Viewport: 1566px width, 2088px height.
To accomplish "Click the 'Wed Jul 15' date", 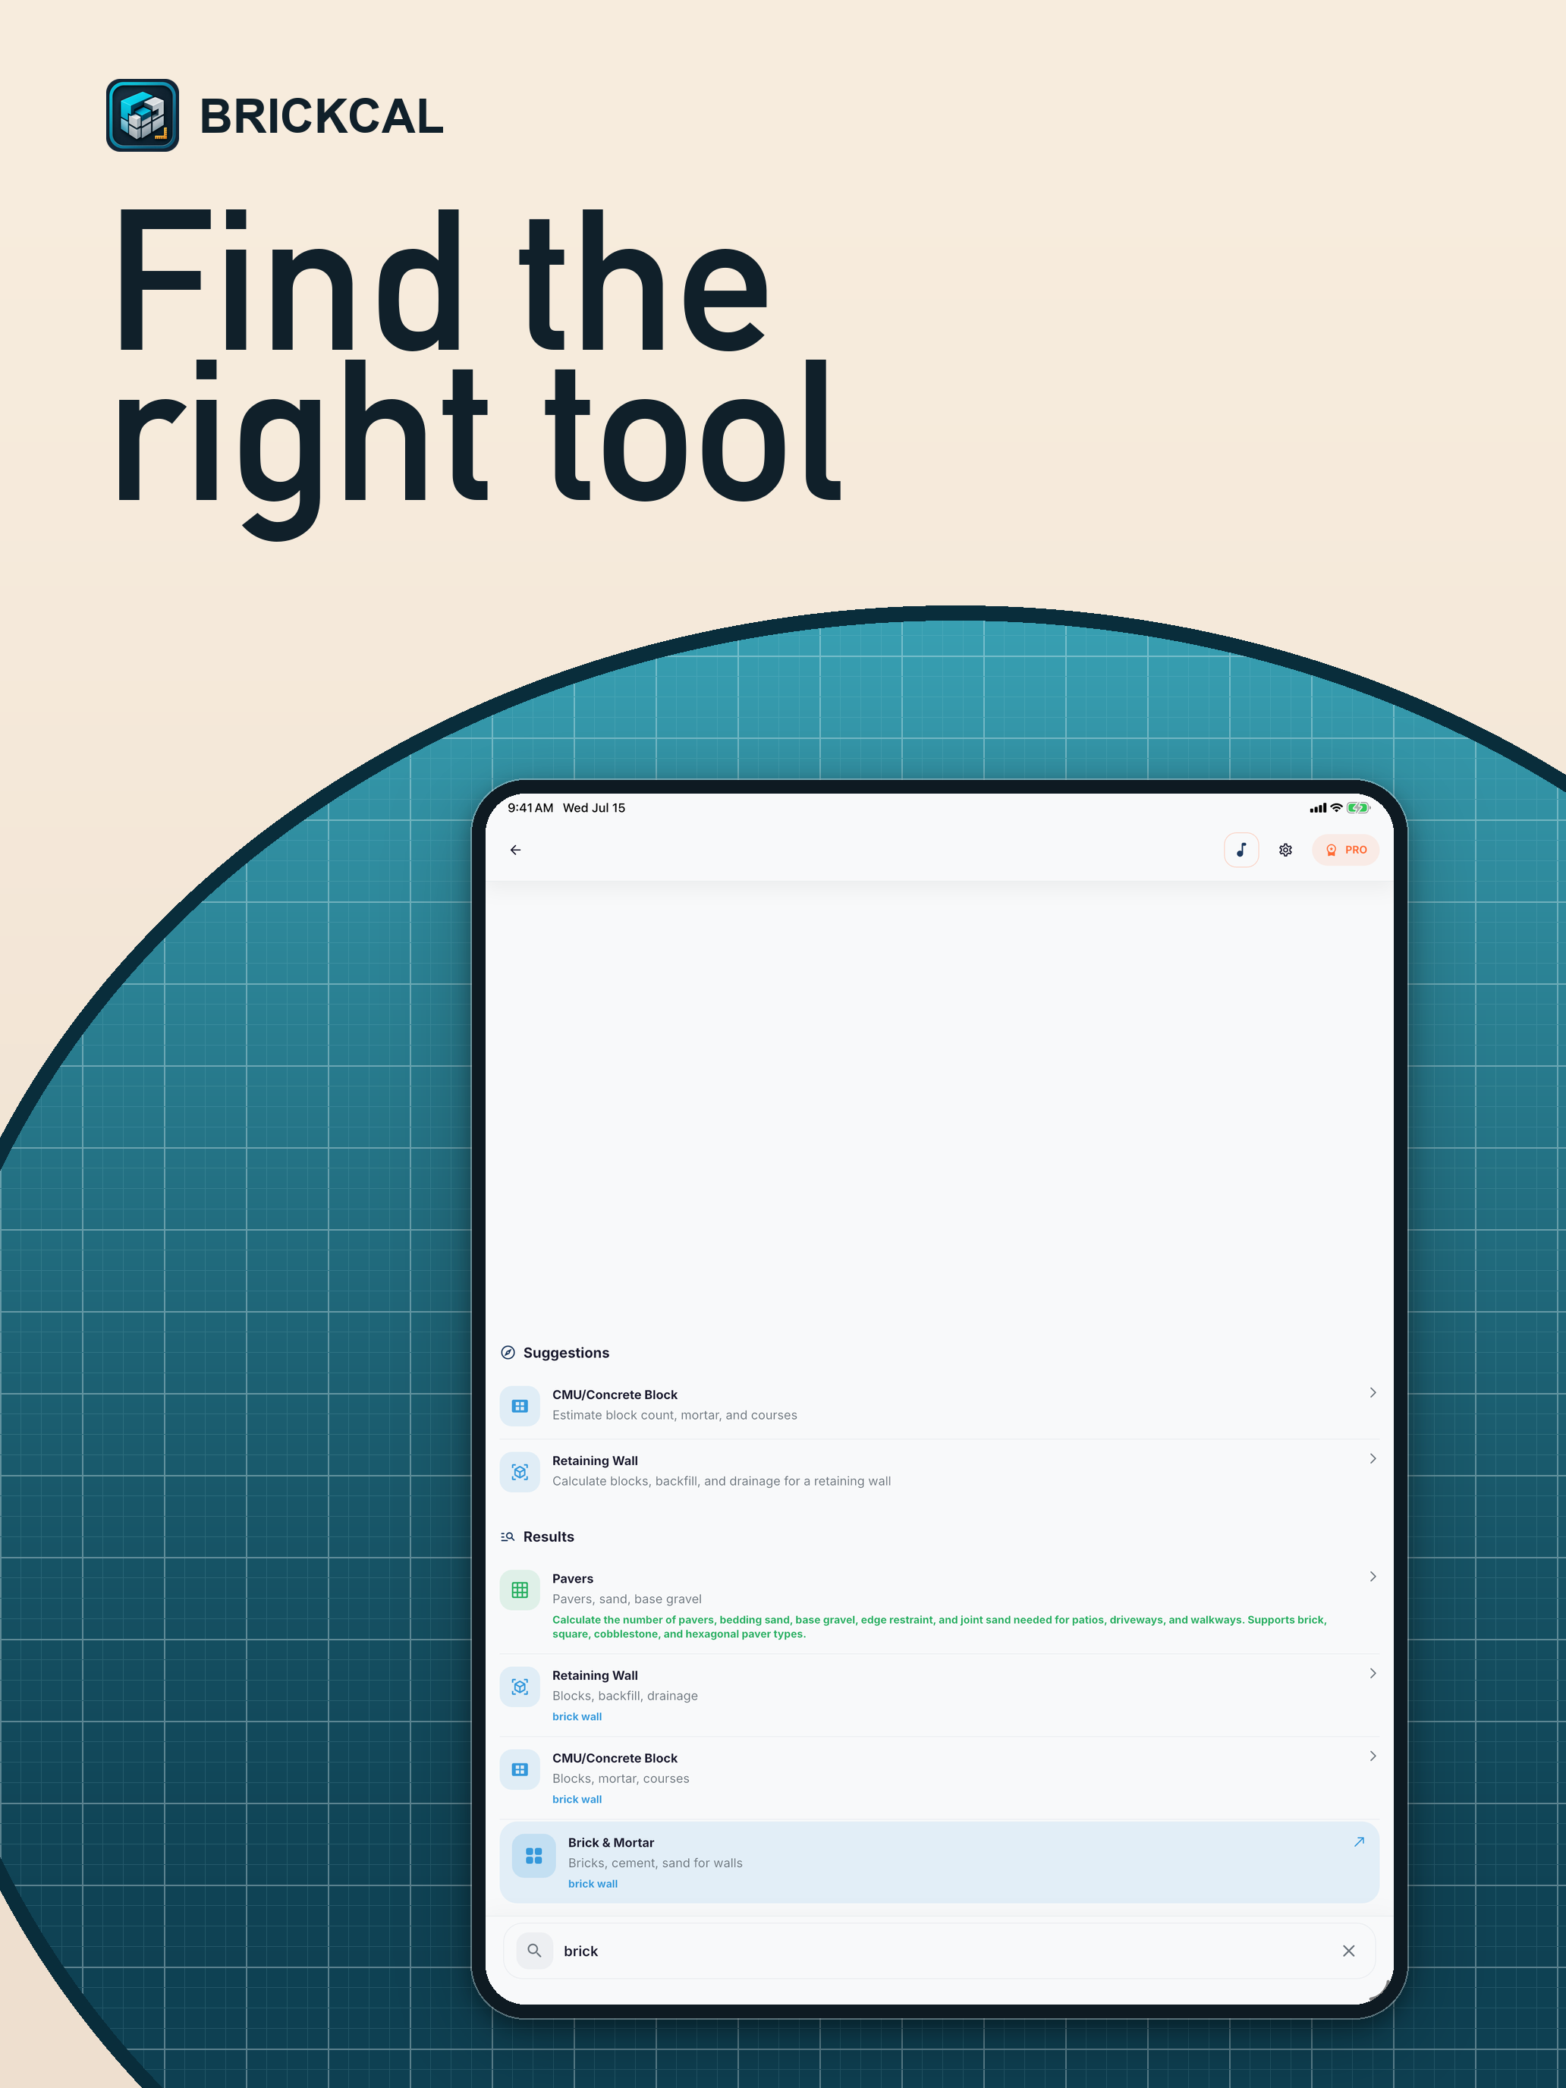I will click(x=594, y=808).
